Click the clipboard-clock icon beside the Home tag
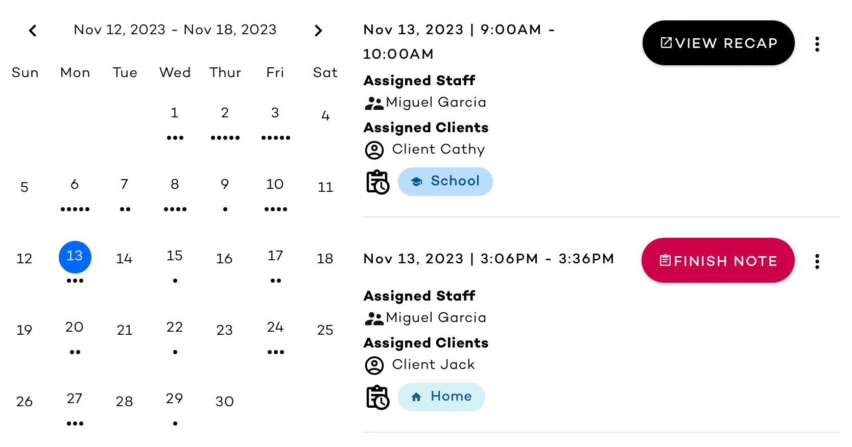Image resolution: width=852 pixels, height=447 pixels. [x=377, y=397]
